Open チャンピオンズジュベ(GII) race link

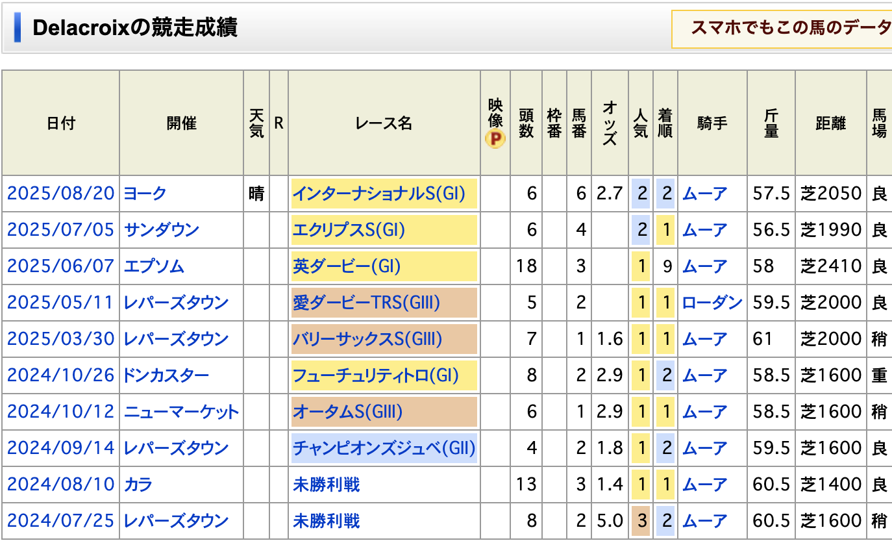pyautogui.click(x=384, y=448)
